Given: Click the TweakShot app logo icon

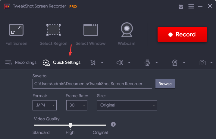Looking at the screenshot, I should click(7, 6).
